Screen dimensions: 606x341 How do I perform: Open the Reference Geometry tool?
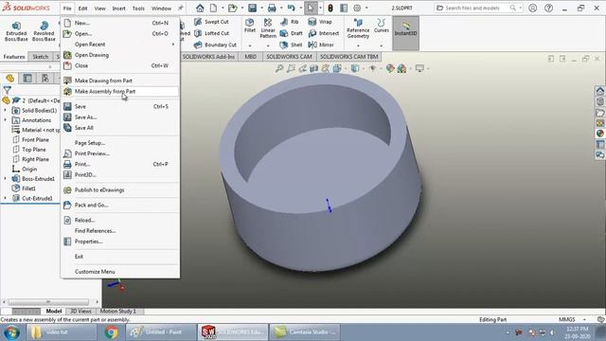[358, 28]
